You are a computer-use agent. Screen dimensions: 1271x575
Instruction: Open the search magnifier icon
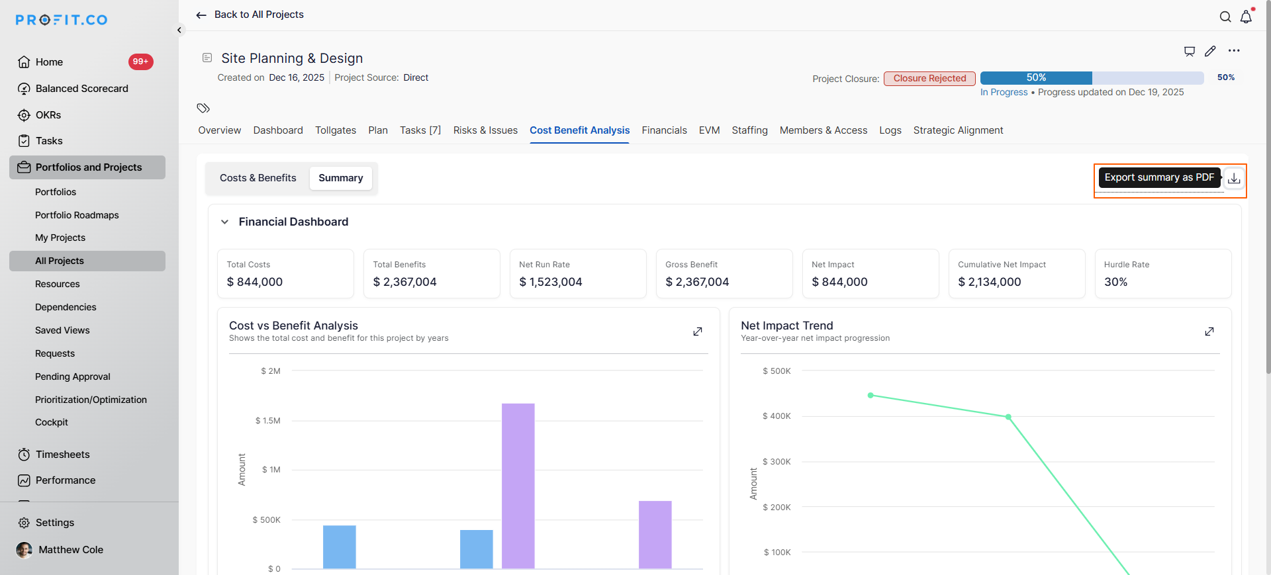click(x=1225, y=17)
